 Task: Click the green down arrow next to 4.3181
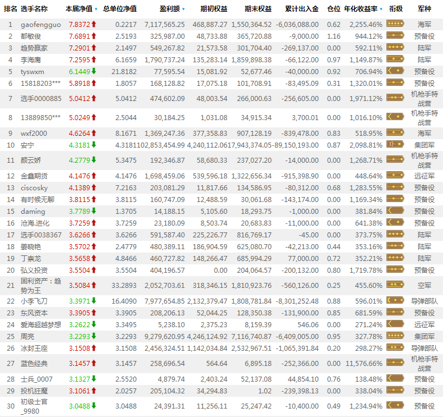(x=94, y=145)
